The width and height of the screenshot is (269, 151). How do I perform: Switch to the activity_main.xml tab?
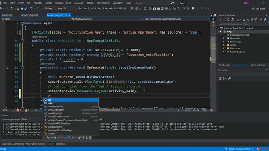click(30, 15)
